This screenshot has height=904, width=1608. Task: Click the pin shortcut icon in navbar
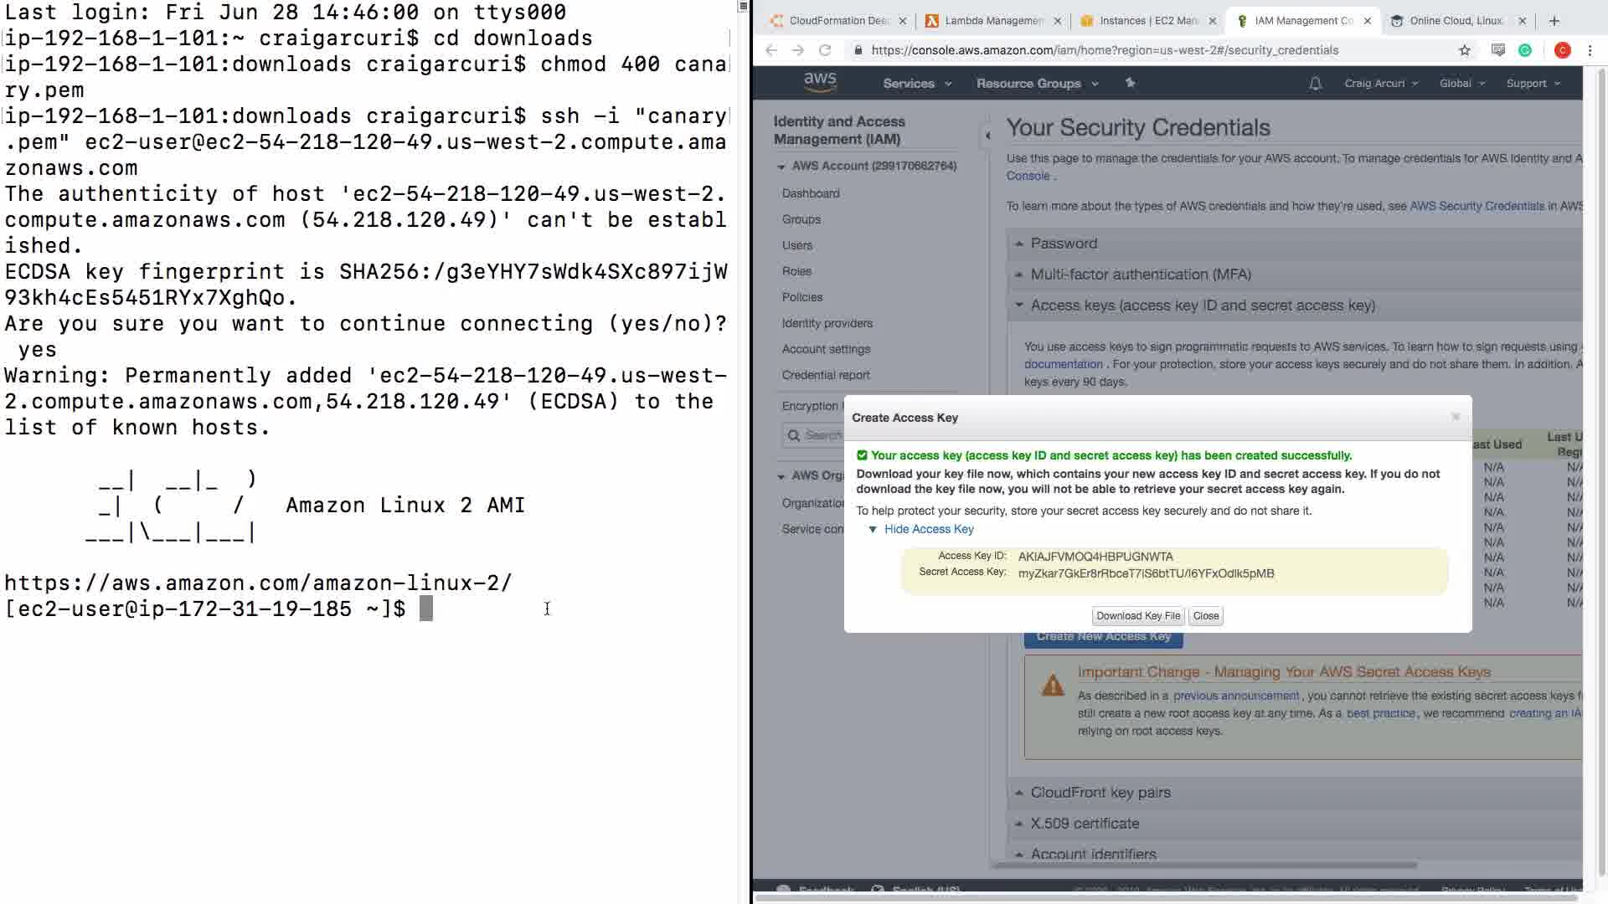pyautogui.click(x=1130, y=83)
